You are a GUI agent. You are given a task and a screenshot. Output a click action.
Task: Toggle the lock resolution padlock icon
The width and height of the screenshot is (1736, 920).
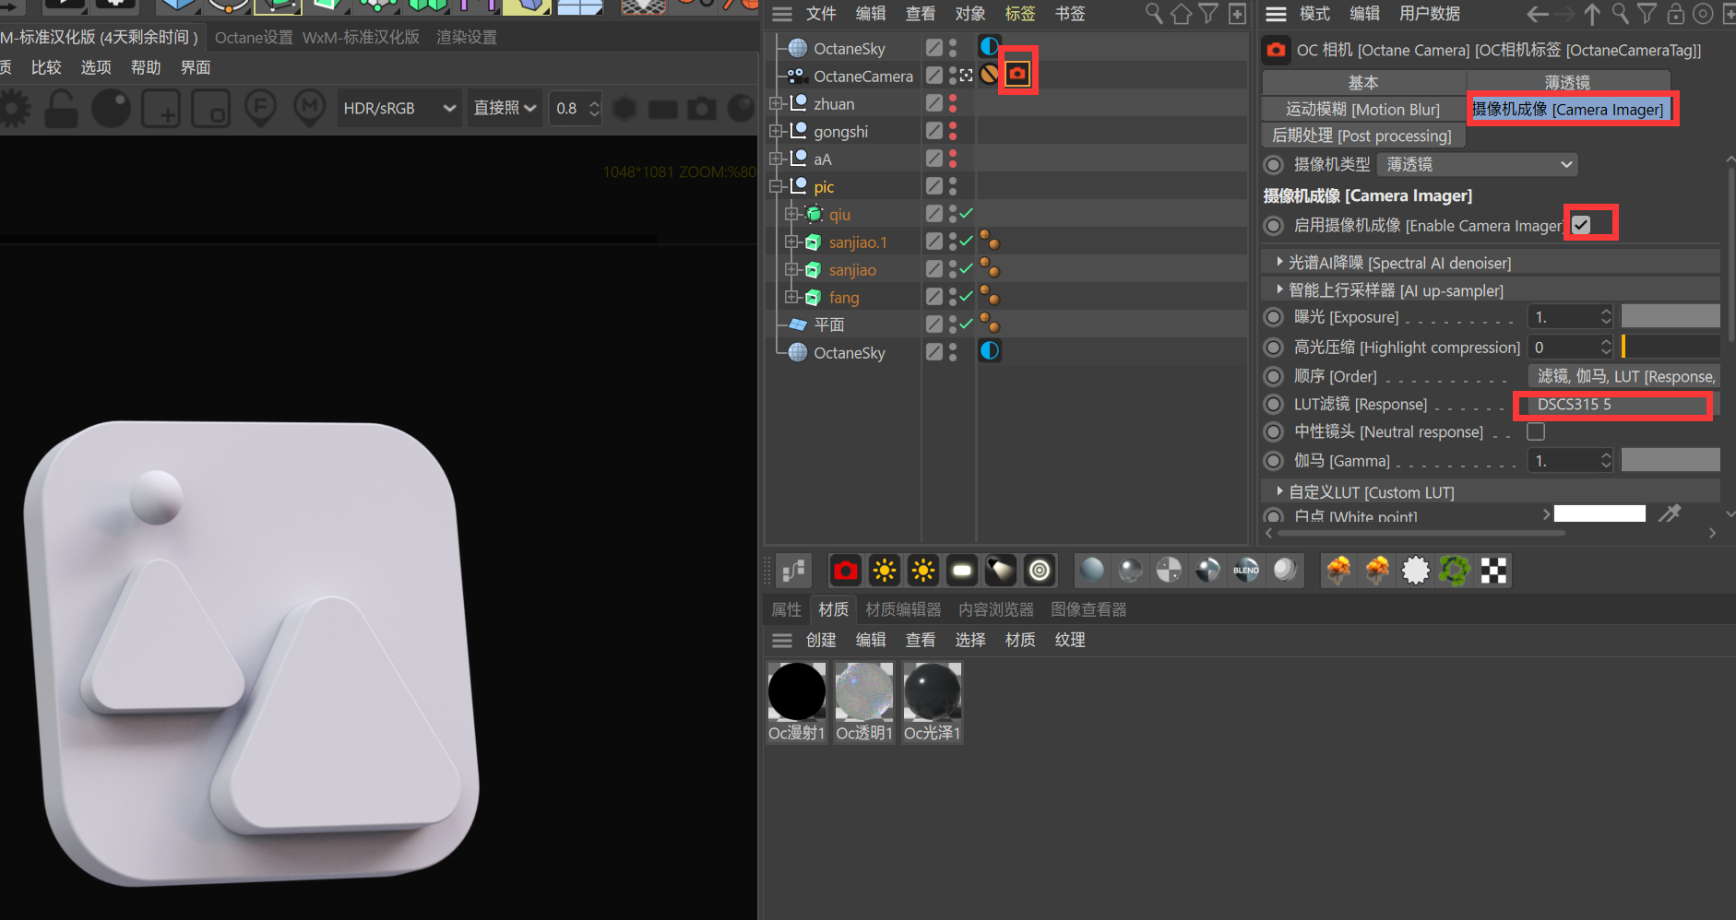pyautogui.click(x=61, y=109)
